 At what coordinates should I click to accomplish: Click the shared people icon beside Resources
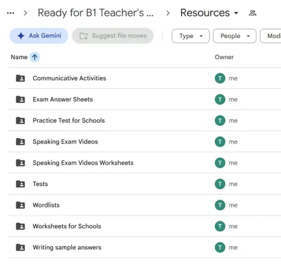tap(252, 13)
